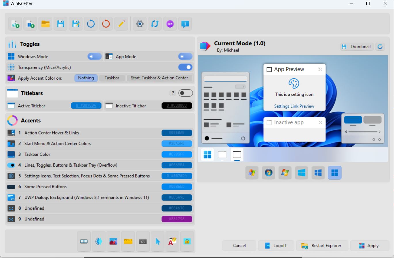
Task: Toggle the Windows Mode switch
Action: click(x=94, y=57)
